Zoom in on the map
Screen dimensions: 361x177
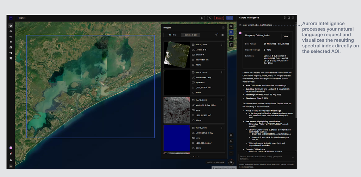pyautogui.click(x=231, y=147)
